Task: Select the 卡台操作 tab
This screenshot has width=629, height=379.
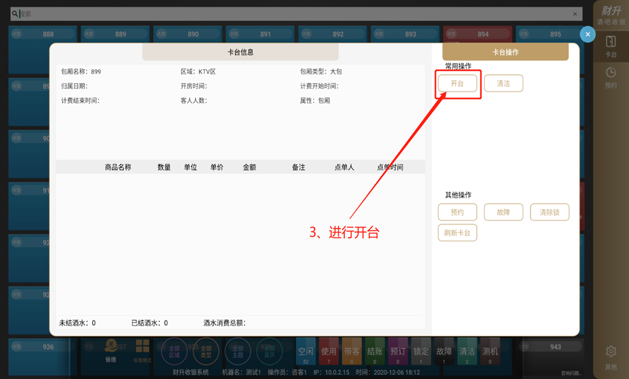Action: (506, 52)
